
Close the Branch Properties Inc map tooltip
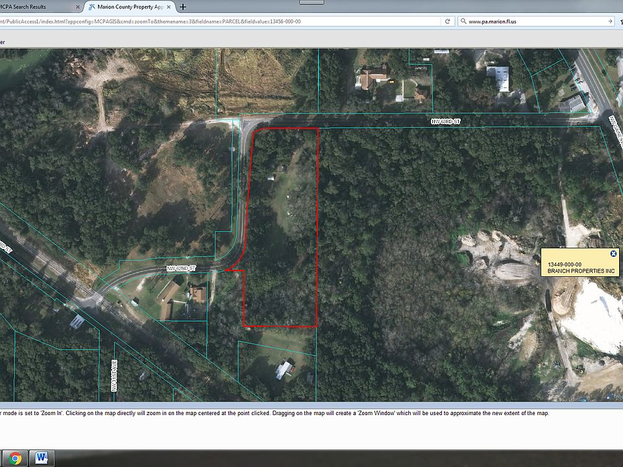coord(613,254)
